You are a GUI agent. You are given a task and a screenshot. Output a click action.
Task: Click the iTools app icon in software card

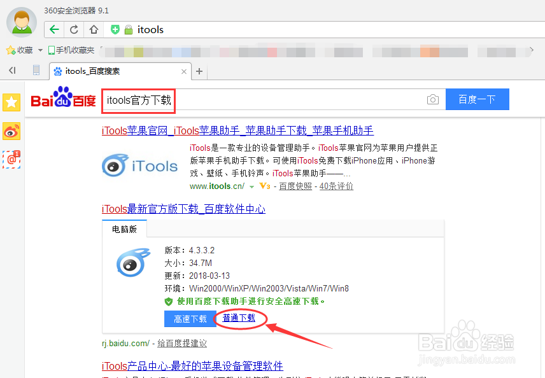[133, 262]
